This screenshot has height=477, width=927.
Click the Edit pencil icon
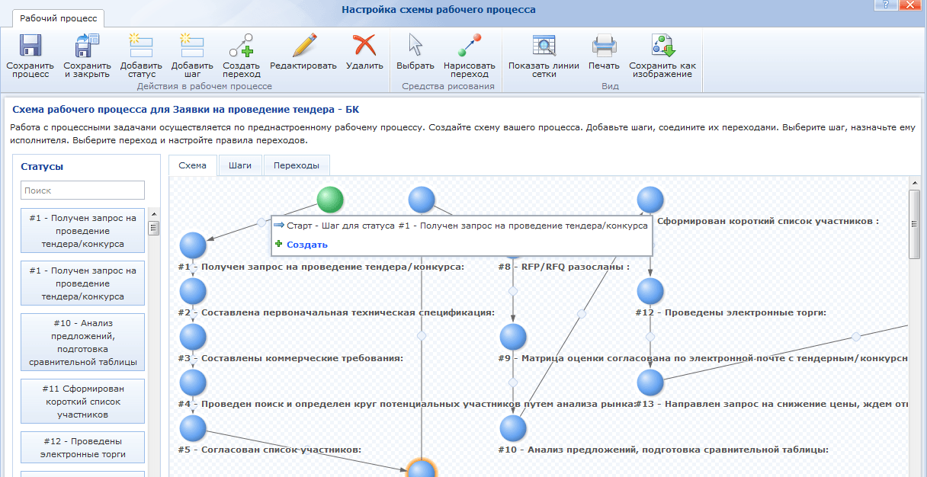click(x=303, y=47)
